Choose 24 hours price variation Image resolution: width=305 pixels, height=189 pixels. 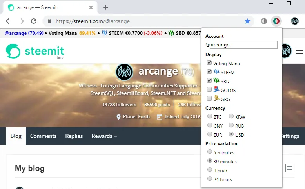point(209,178)
